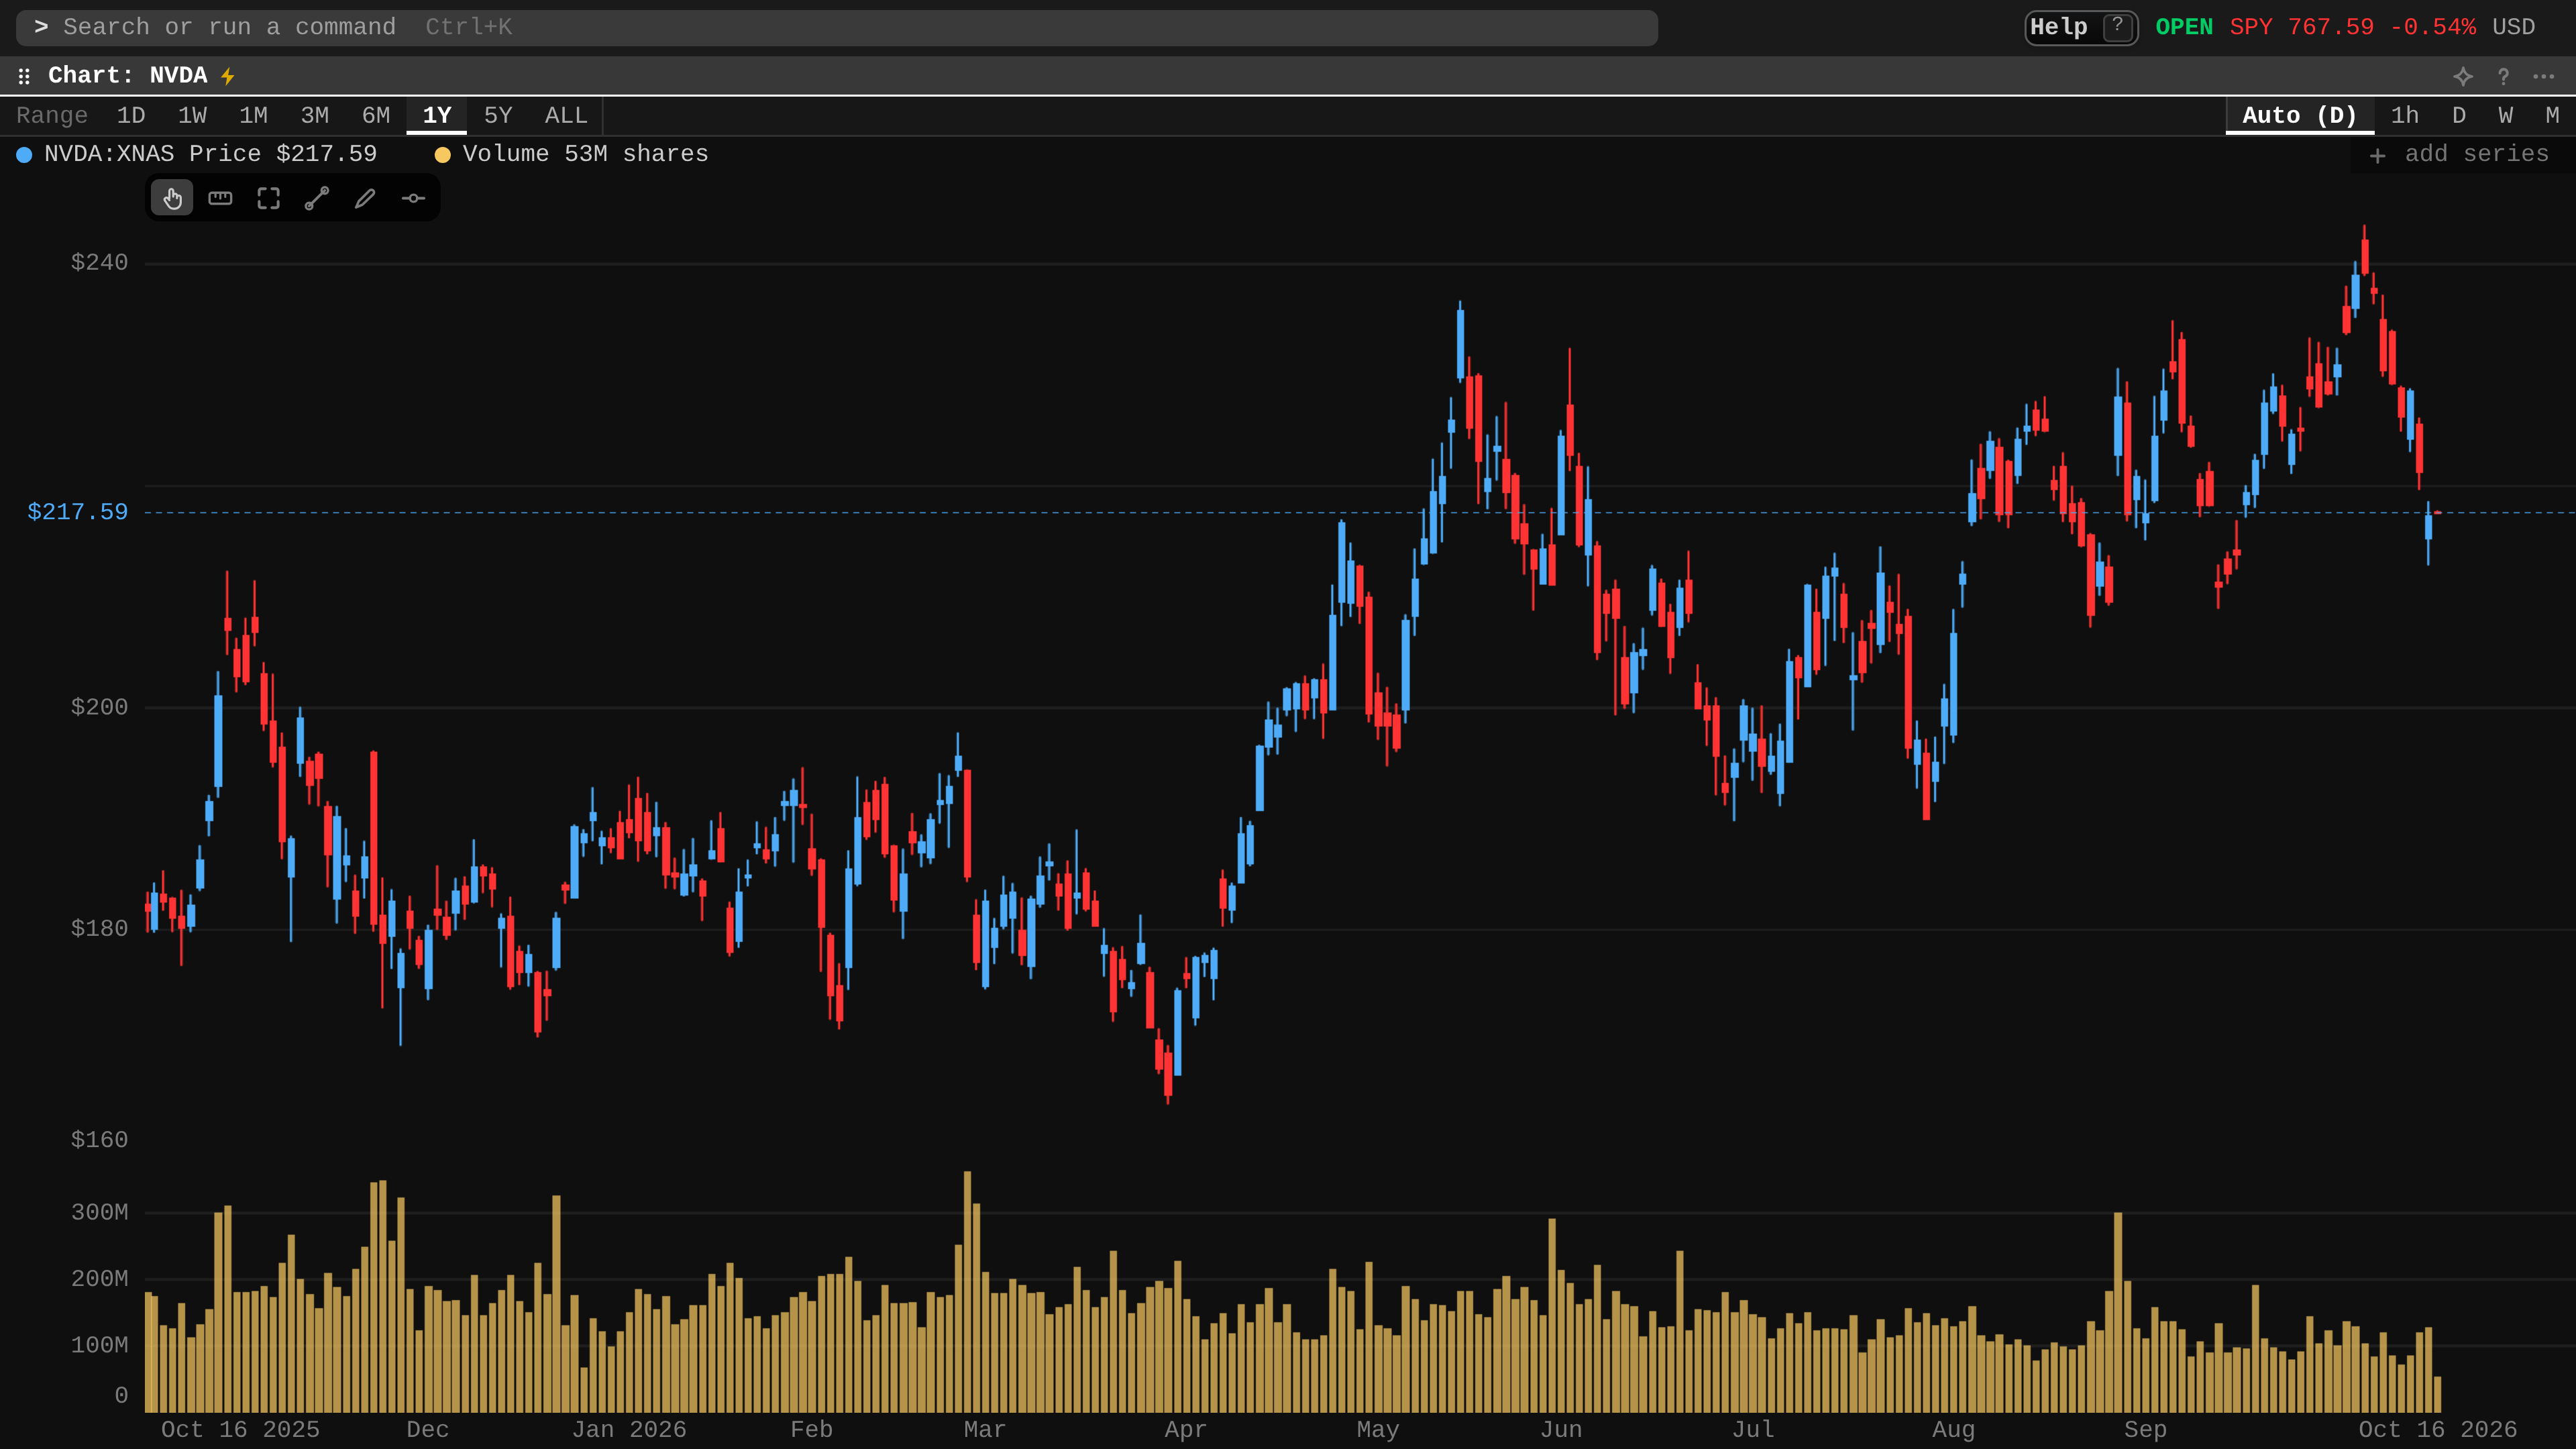Click the USD currency label
Screen dimensions: 2576x1449
(x=2513, y=27)
